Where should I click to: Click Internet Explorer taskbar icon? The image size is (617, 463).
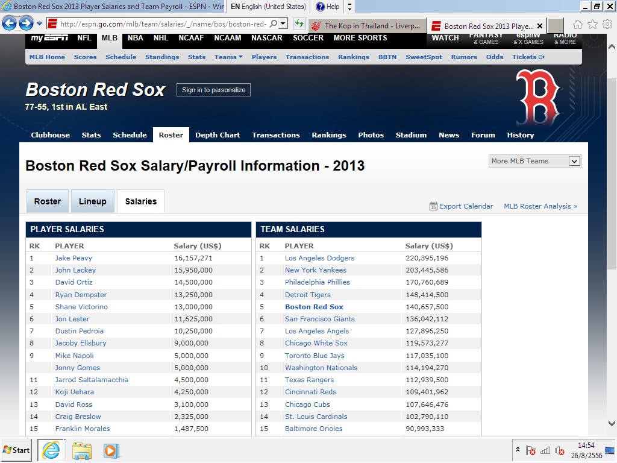click(x=51, y=450)
